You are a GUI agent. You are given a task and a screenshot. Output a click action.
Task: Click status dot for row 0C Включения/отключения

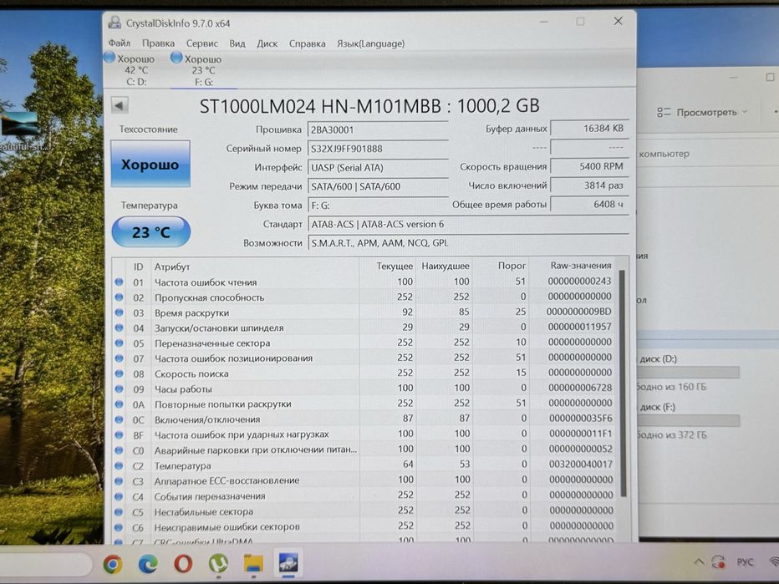pos(119,419)
